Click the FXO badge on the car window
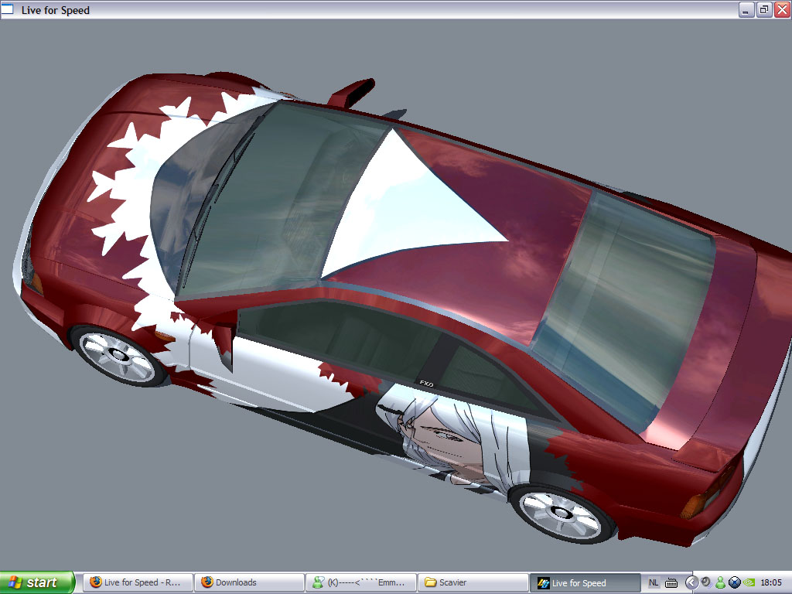Screen dimensions: 792x594 (426, 384)
